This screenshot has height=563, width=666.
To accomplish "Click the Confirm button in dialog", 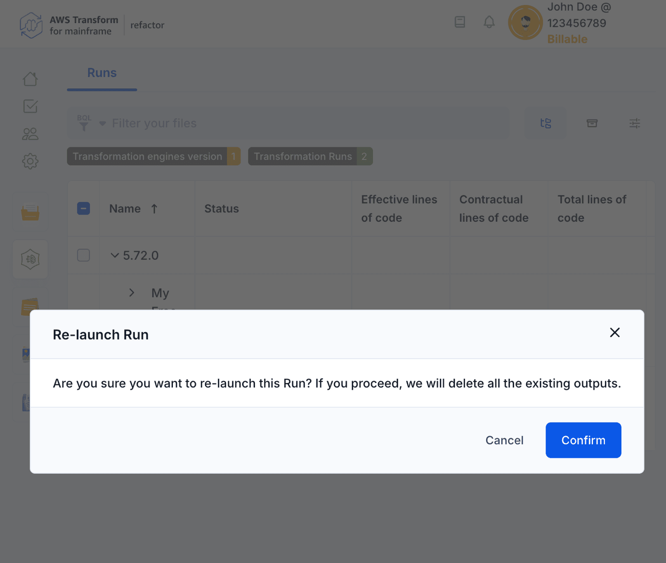I will 583,440.
